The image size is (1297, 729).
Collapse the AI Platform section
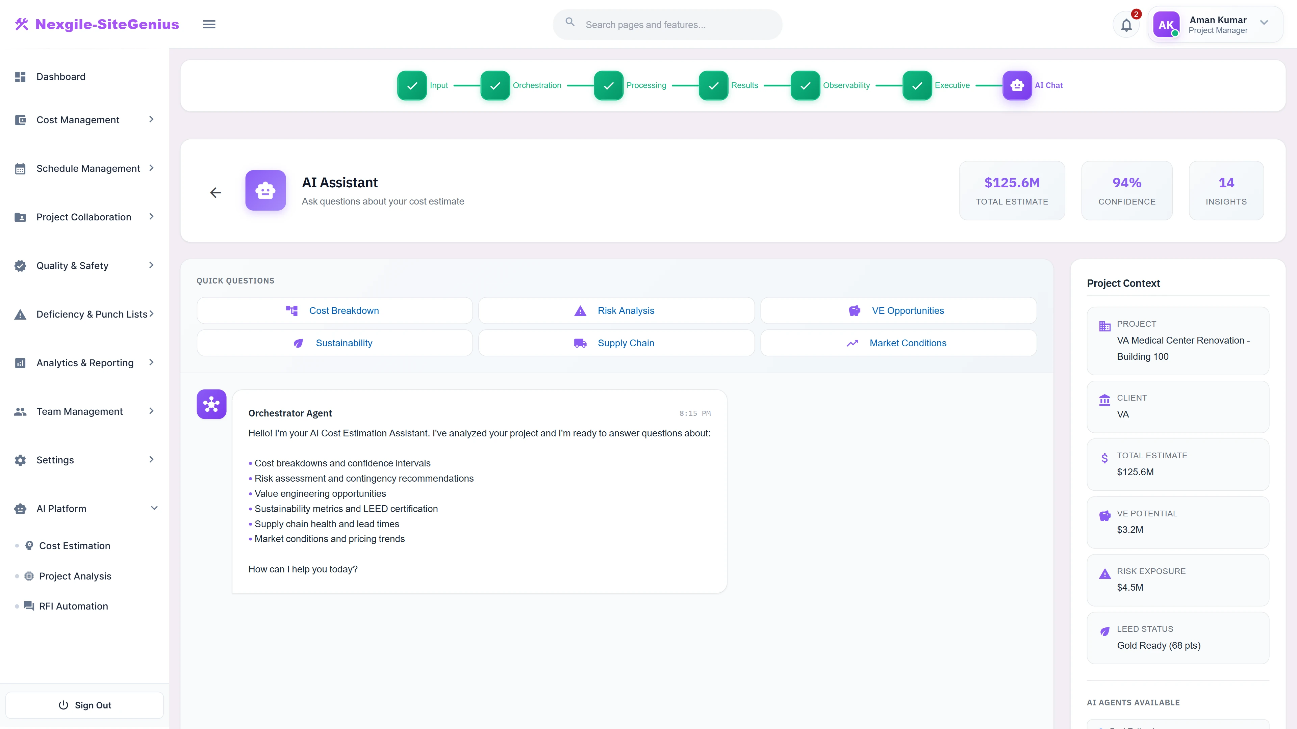click(x=154, y=508)
